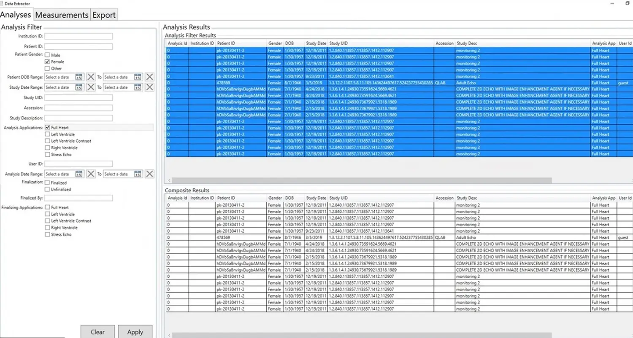Uncheck the Female patient gender checkbox
Image resolution: width=633 pixels, height=338 pixels.
click(47, 62)
